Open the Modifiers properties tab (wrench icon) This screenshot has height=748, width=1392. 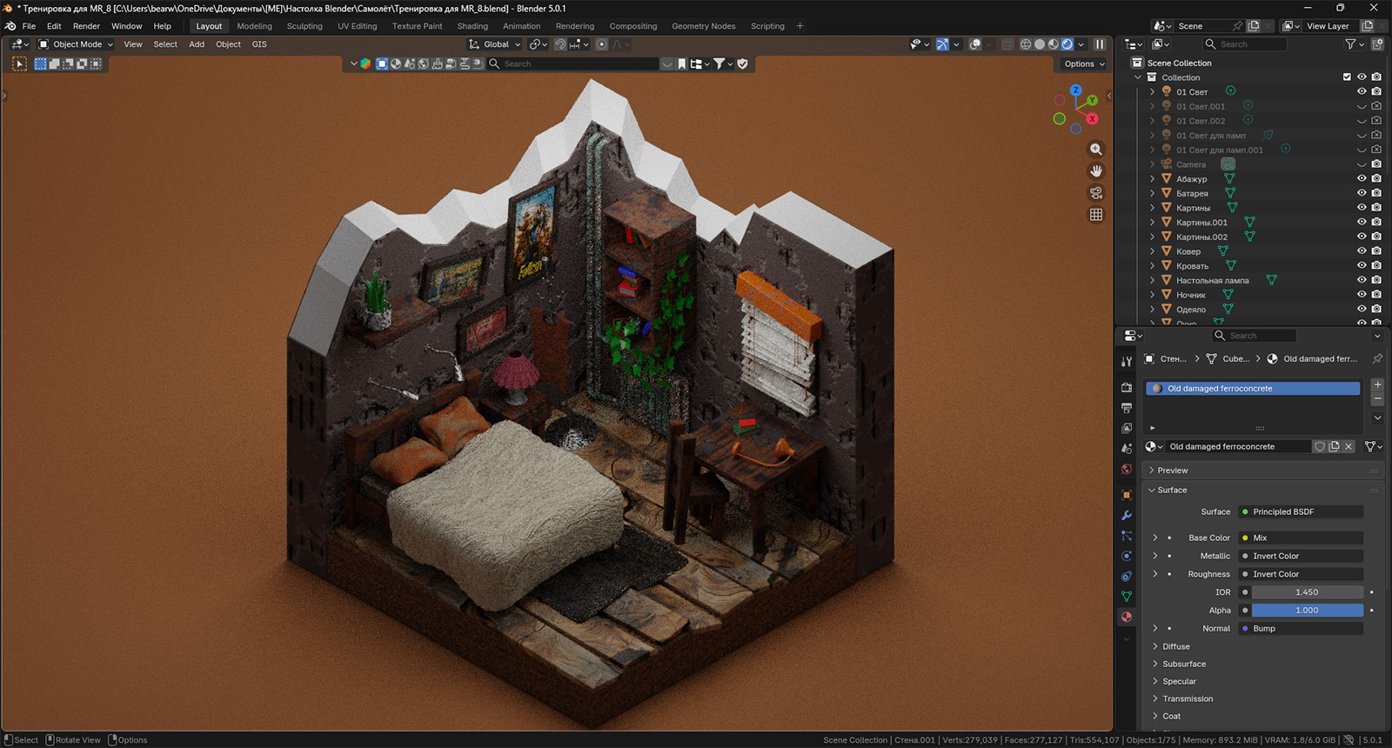(1127, 515)
